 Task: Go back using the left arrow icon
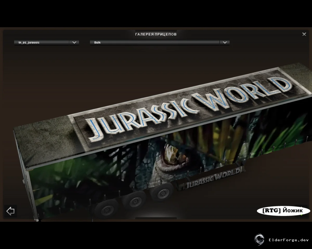tap(10, 211)
